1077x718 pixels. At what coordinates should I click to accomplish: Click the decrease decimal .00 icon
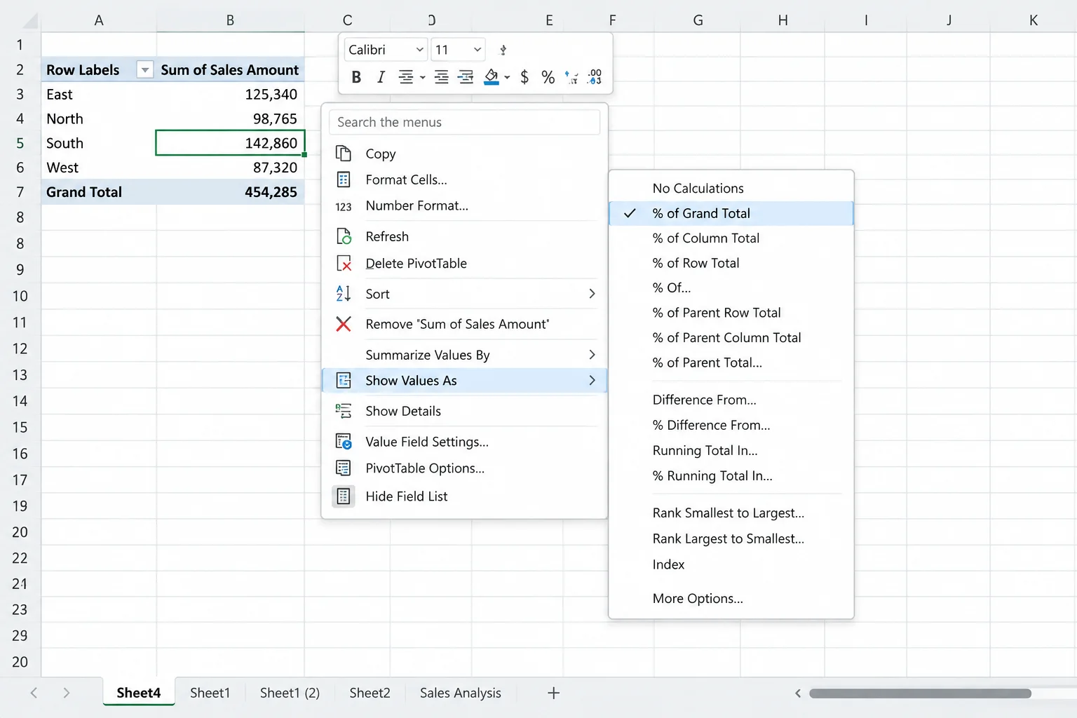click(595, 77)
